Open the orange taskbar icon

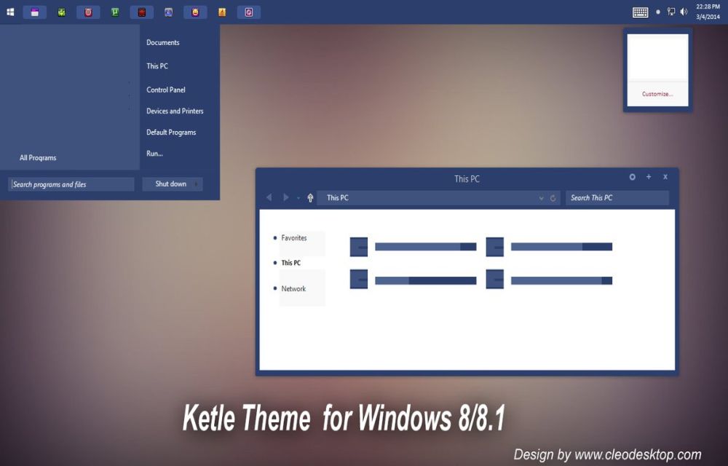pyautogui.click(x=222, y=12)
